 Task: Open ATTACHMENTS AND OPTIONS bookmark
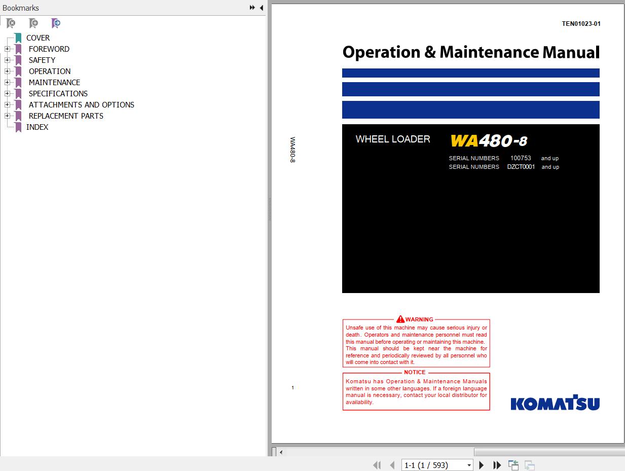tap(82, 105)
